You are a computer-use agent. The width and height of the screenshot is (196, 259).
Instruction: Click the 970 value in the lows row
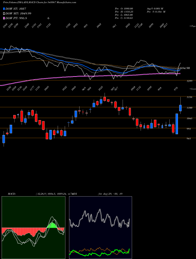pyautogui.click(x=176, y=89)
